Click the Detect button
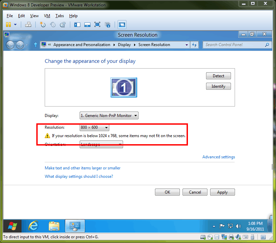 click(x=219, y=76)
